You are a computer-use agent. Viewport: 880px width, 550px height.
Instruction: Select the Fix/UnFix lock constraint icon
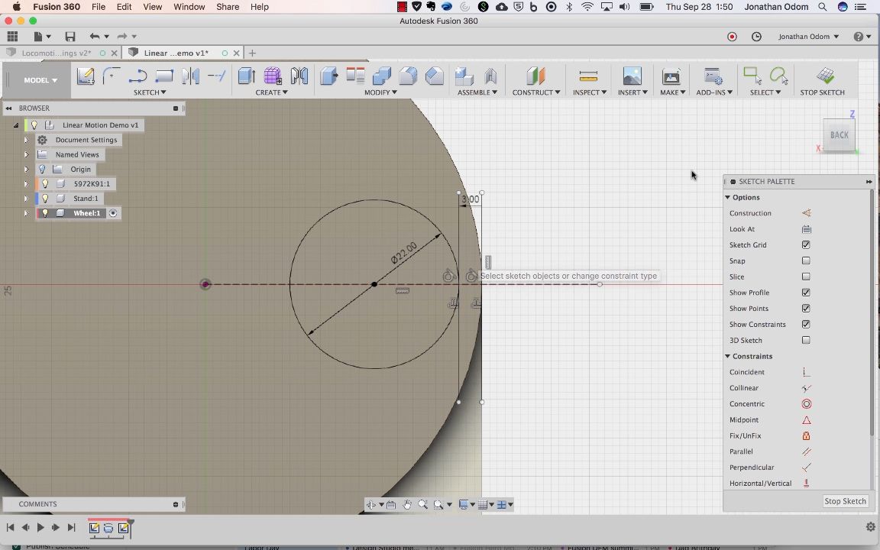[x=806, y=436]
